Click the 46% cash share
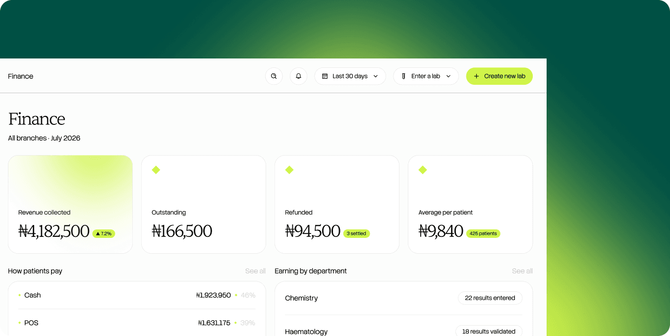The height and width of the screenshot is (336, 670). [x=248, y=295]
